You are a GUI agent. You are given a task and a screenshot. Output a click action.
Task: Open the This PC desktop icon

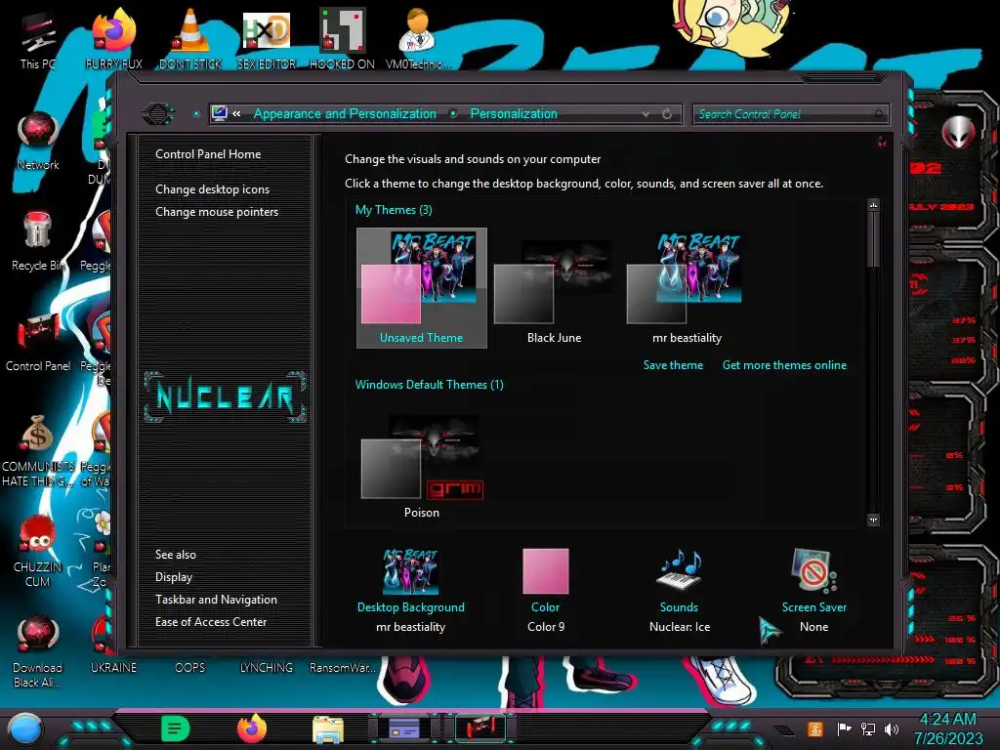pyautogui.click(x=38, y=40)
